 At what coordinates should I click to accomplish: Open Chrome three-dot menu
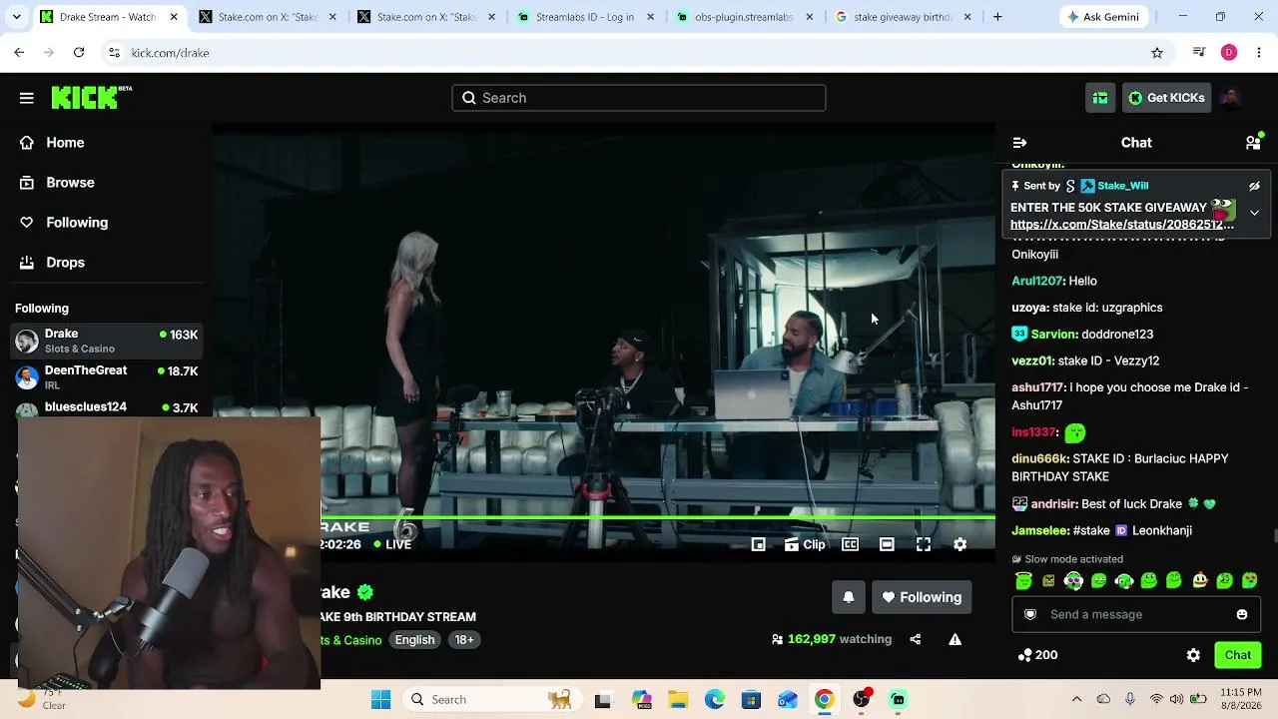(1259, 53)
